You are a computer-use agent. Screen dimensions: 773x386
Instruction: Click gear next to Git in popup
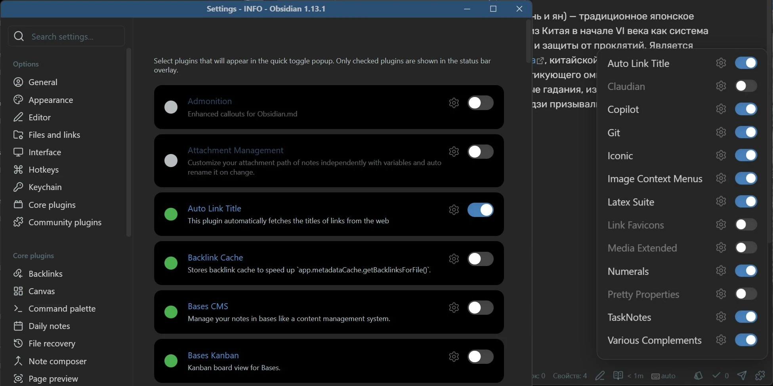click(721, 132)
